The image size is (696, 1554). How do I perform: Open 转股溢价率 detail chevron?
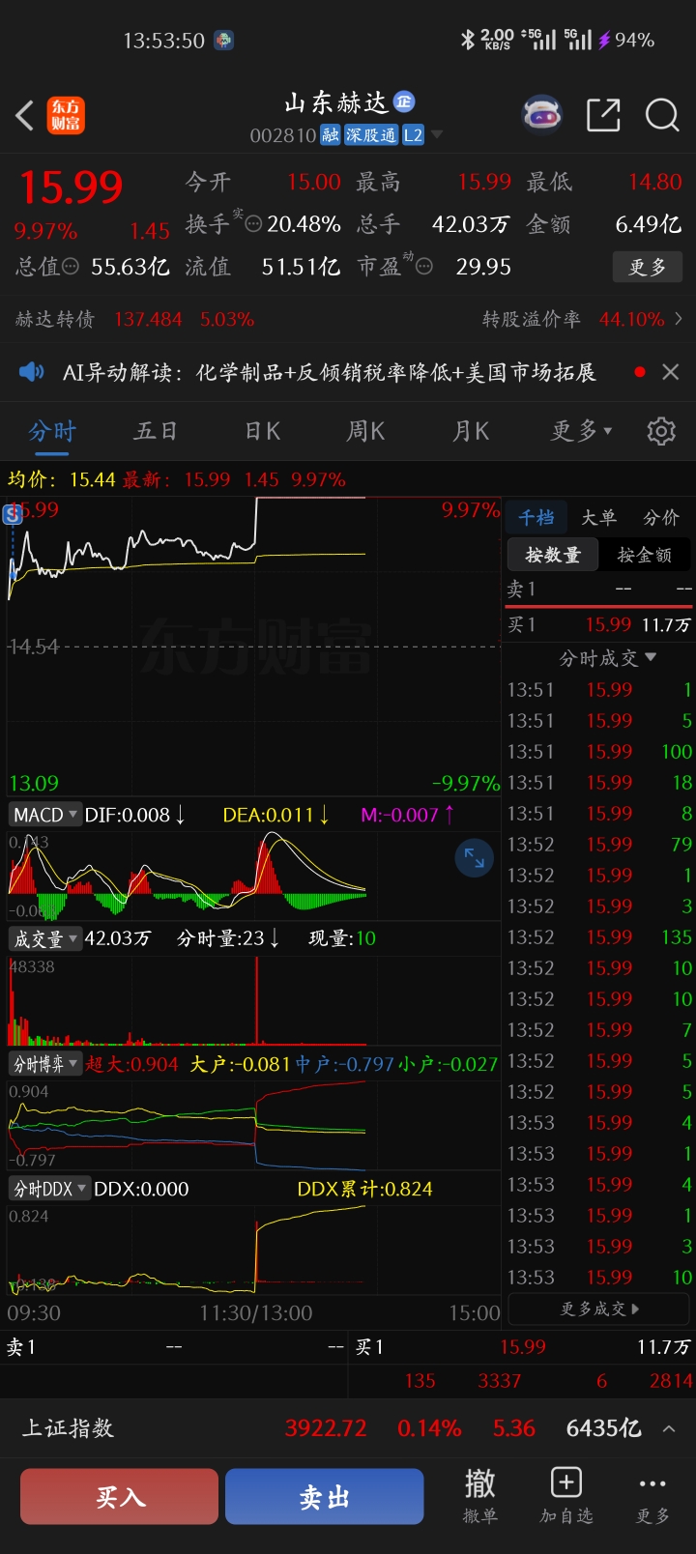click(679, 319)
